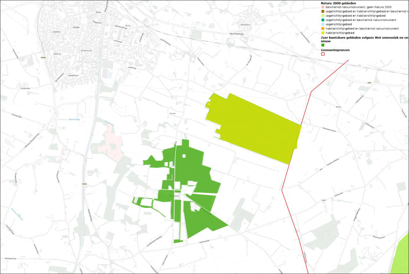This screenshot has width=409, height=274.
Task: Click the light green 'vogelrichtlijngebied en habitatrichtlijngebied' swatch
Action: (x=323, y=16)
